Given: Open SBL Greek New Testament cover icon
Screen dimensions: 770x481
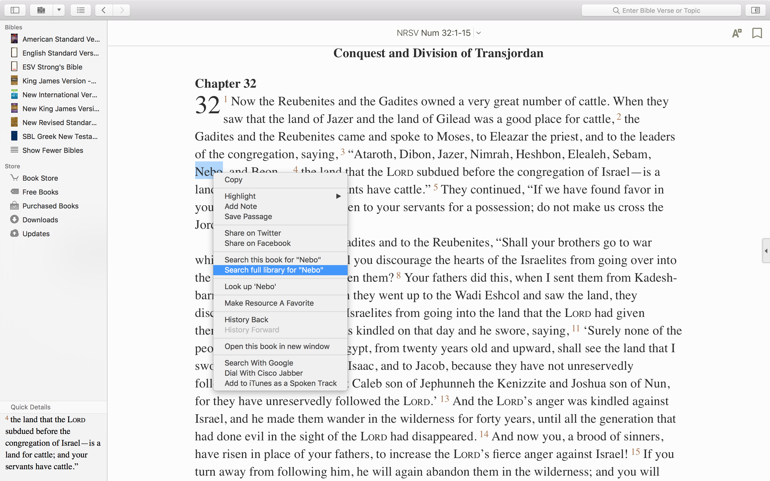Looking at the screenshot, I should point(14,136).
